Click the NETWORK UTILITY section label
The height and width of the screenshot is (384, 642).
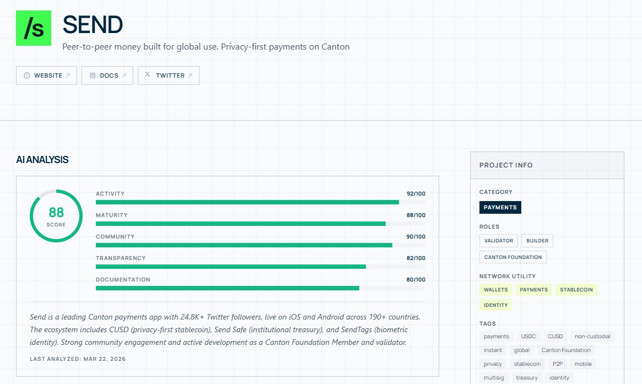pos(508,277)
